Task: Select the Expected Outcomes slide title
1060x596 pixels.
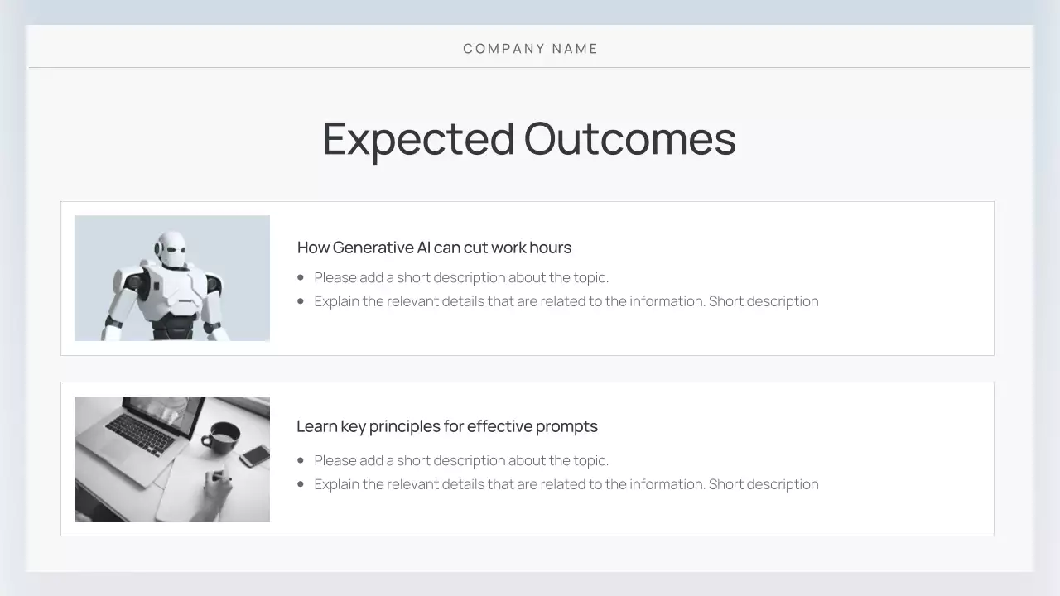Action: pos(529,138)
